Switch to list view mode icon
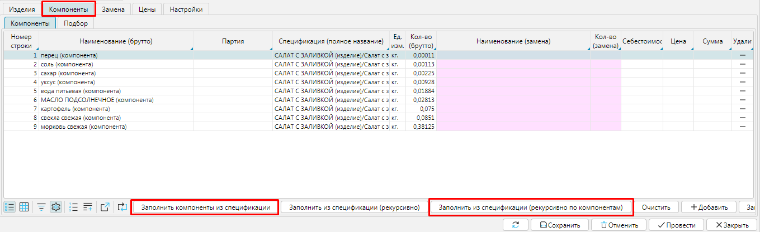 click(10, 207)
